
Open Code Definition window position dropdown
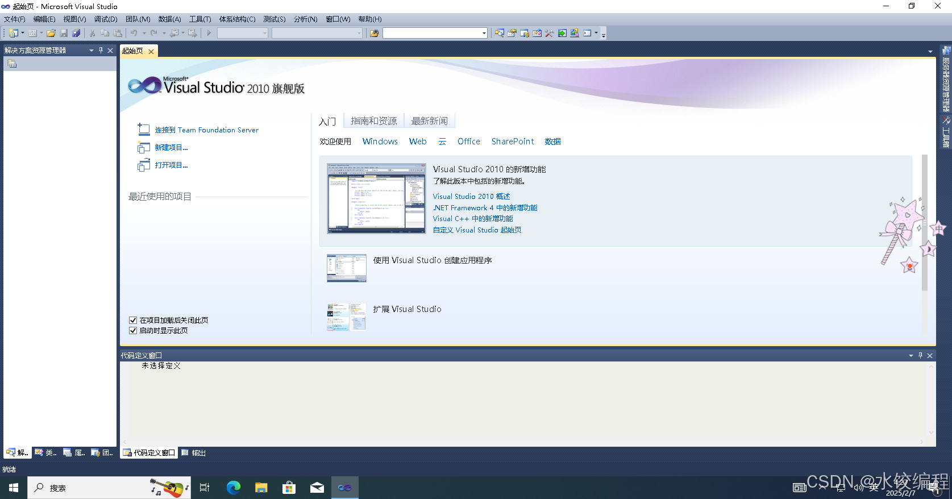coord(911,355)
